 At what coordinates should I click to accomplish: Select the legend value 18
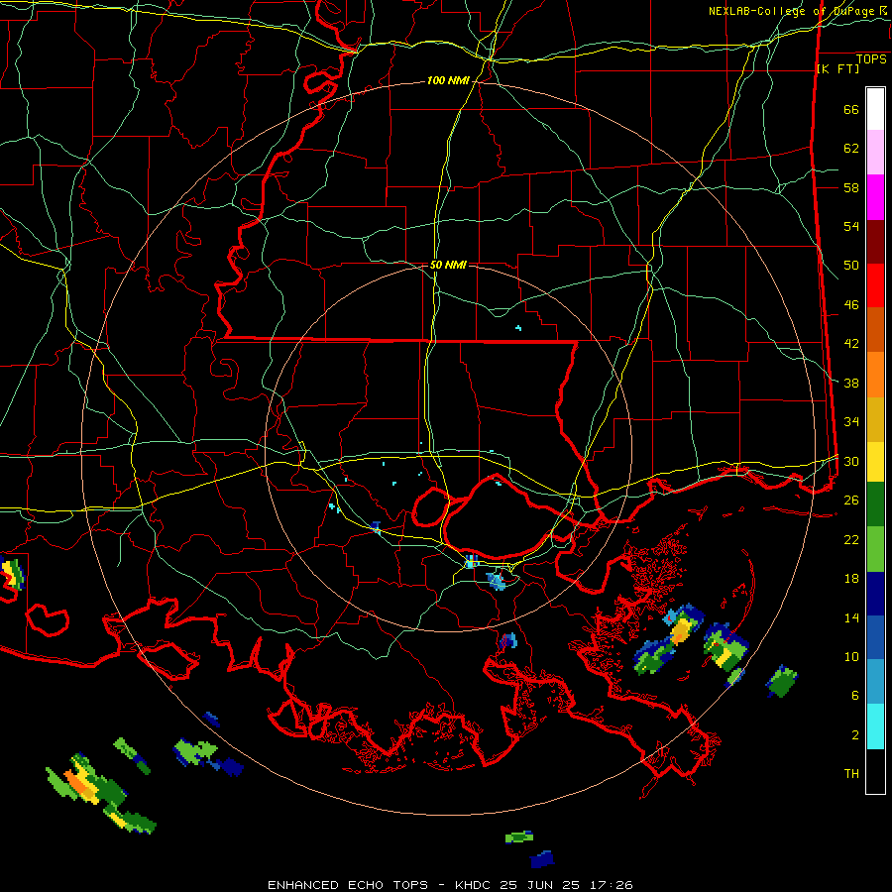[851, 579]
